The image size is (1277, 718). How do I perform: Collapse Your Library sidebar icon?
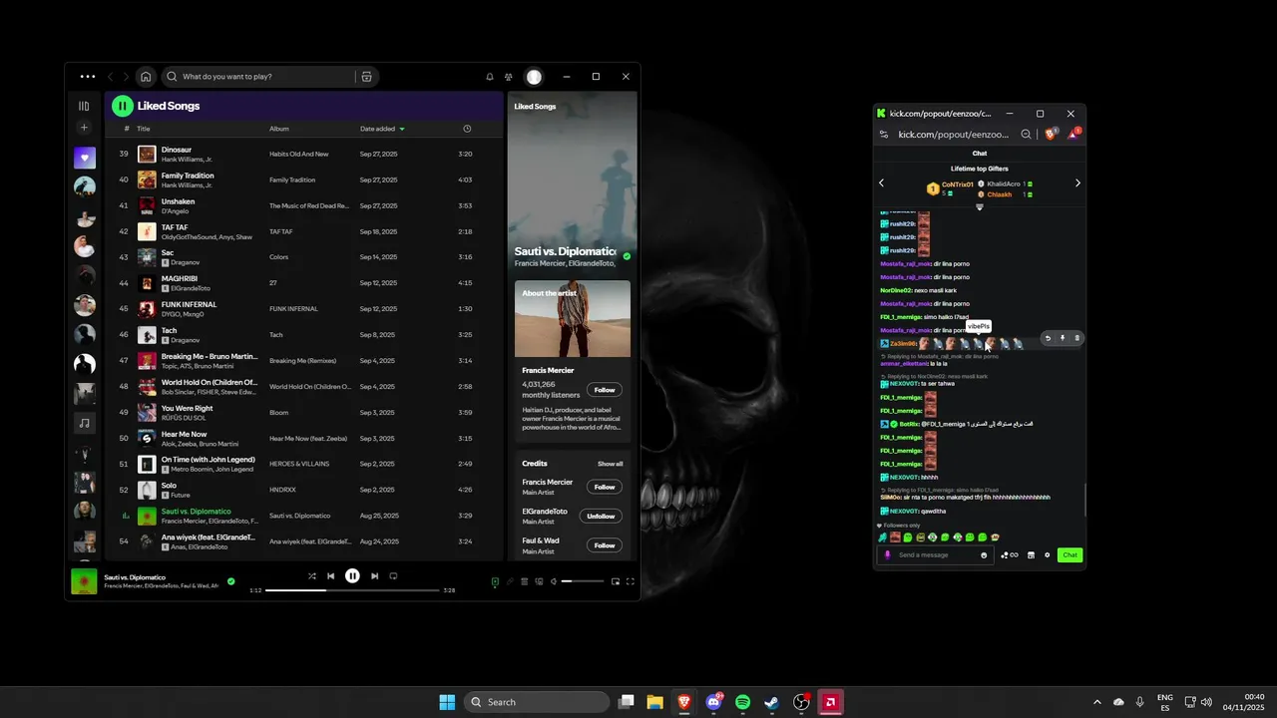pos(84,106)
